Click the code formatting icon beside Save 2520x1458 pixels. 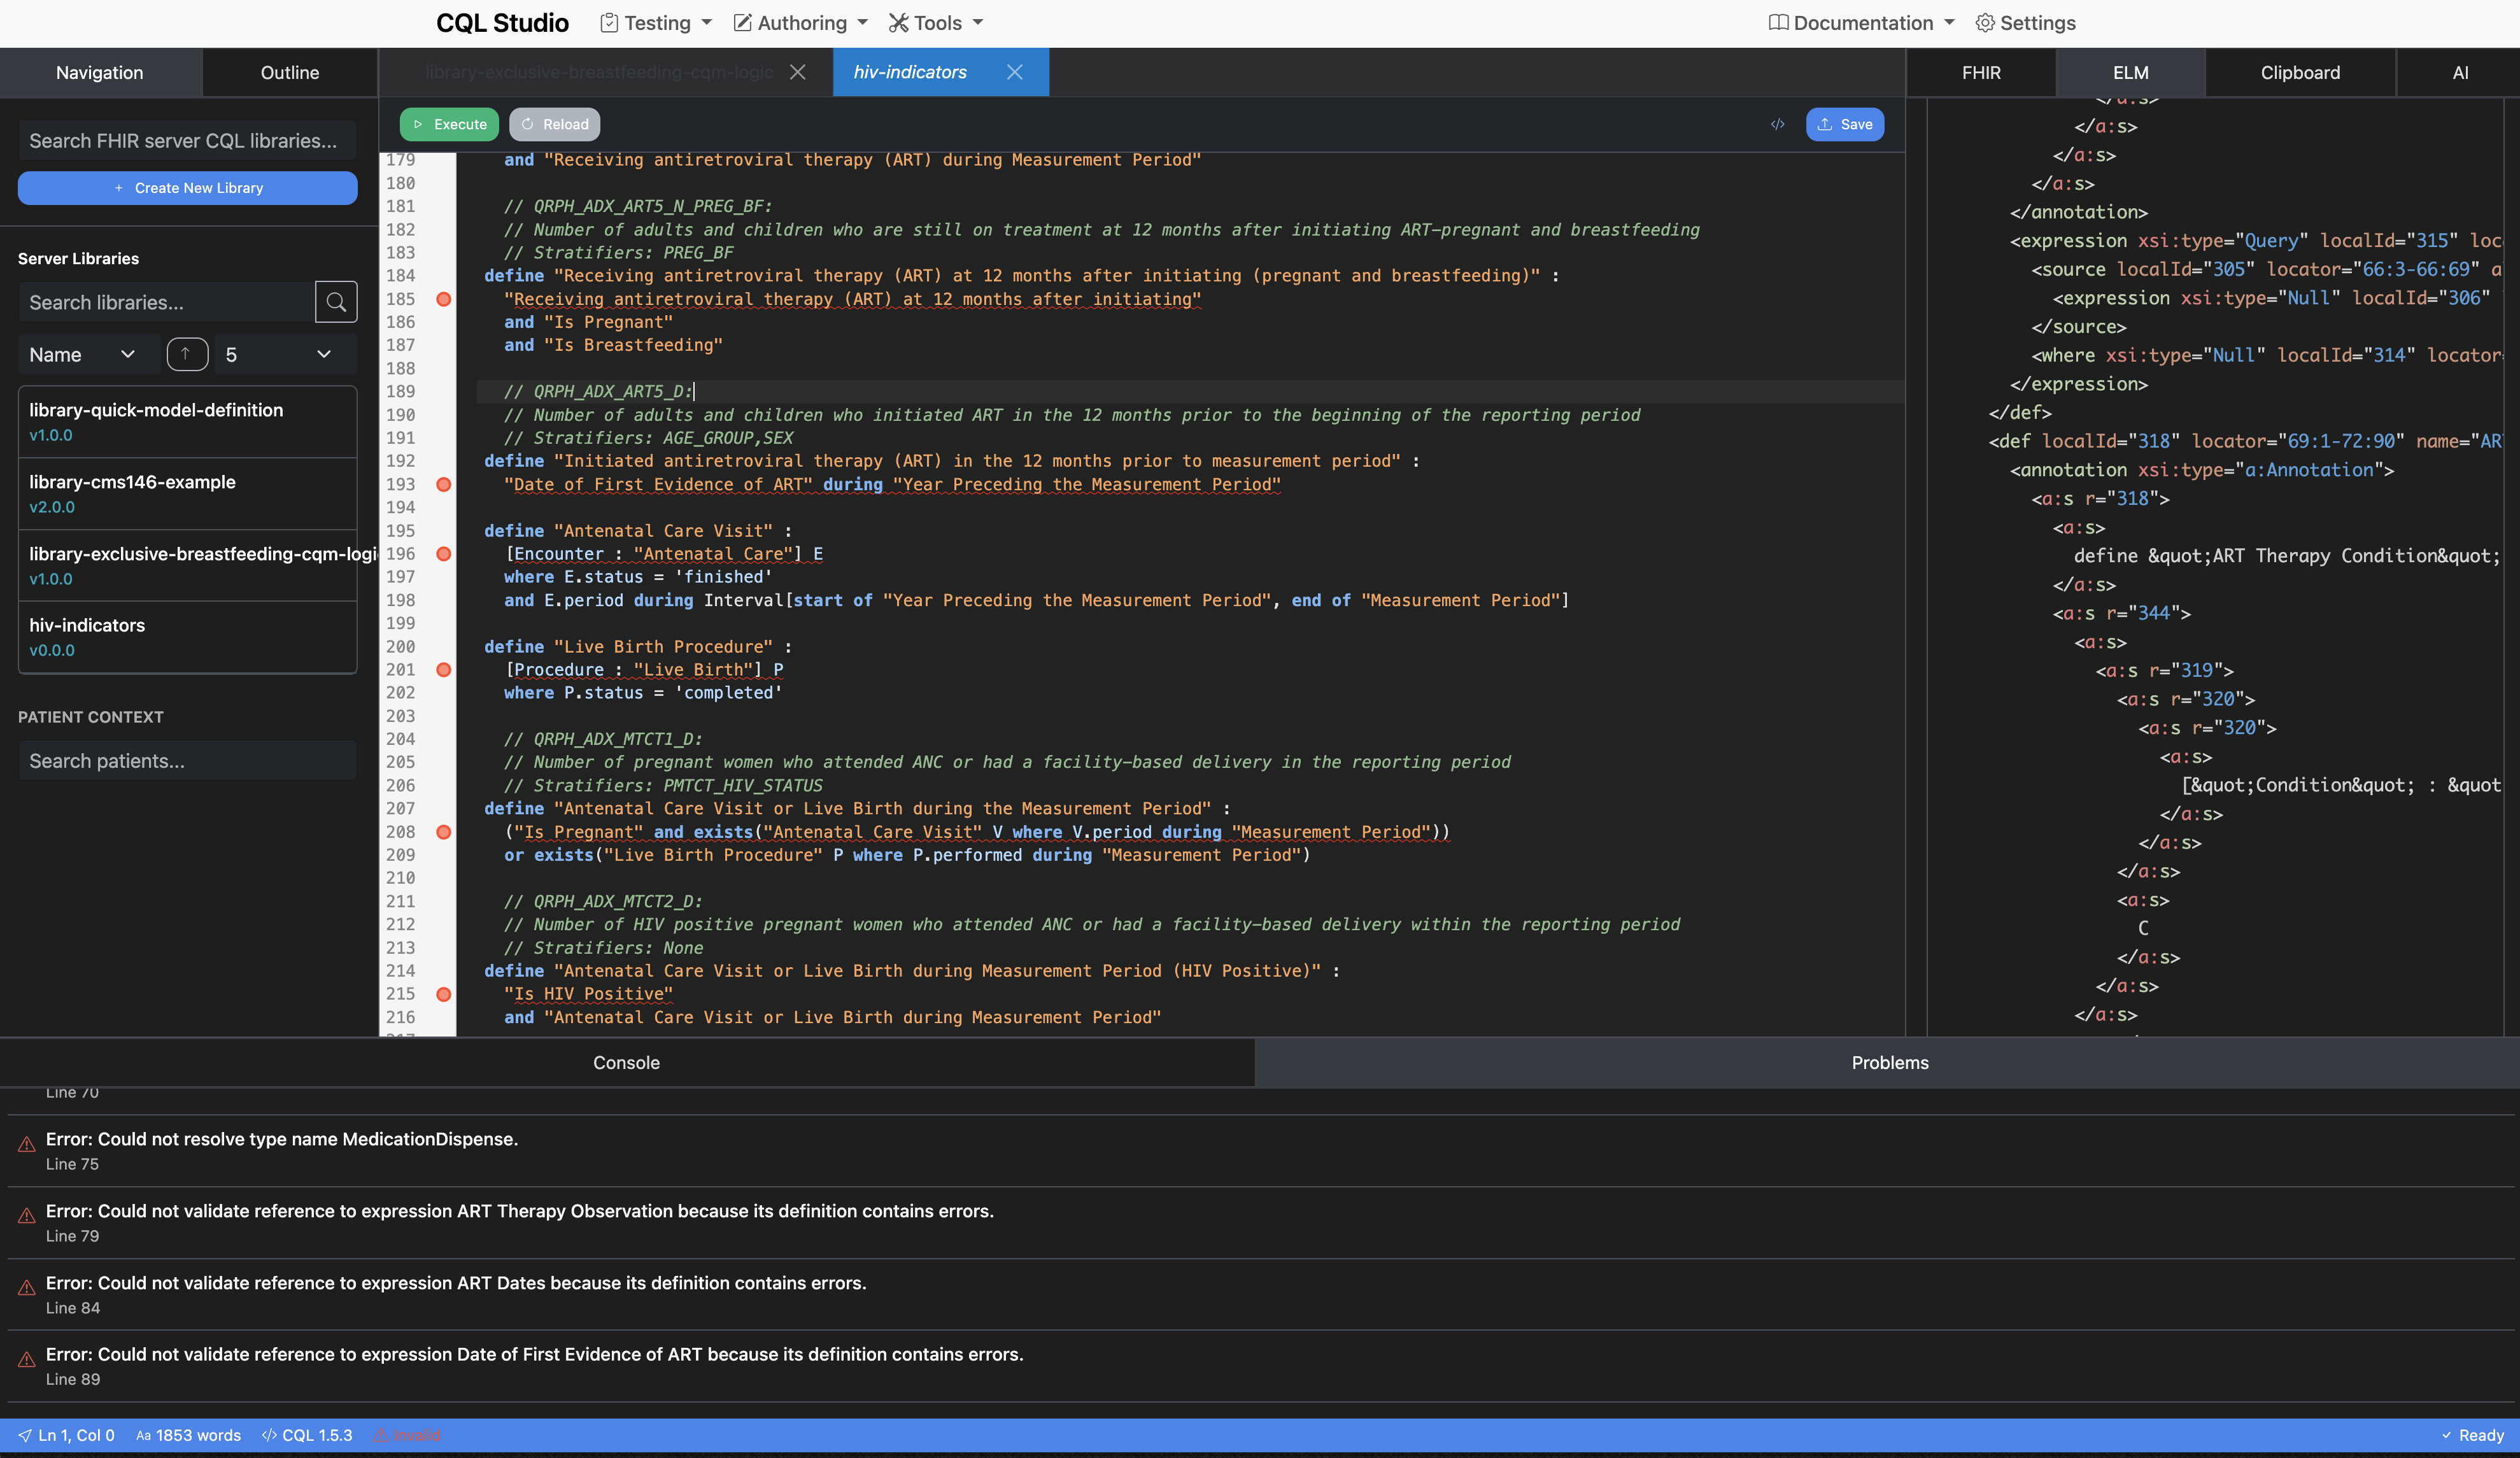tap(1778, 124)
